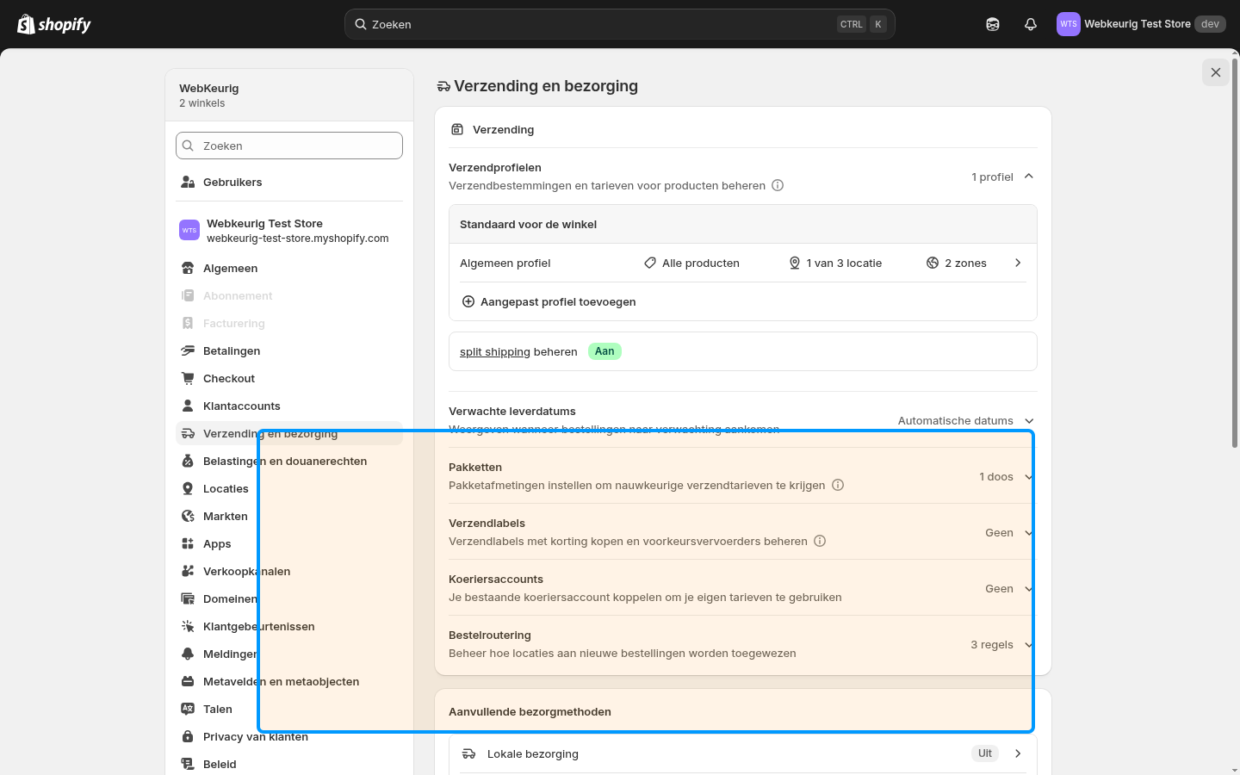This screenshot has height=775, width=1240.
Task: Open the notifications bell icon
Action: pyautogui.click(x=1031, y=24)
